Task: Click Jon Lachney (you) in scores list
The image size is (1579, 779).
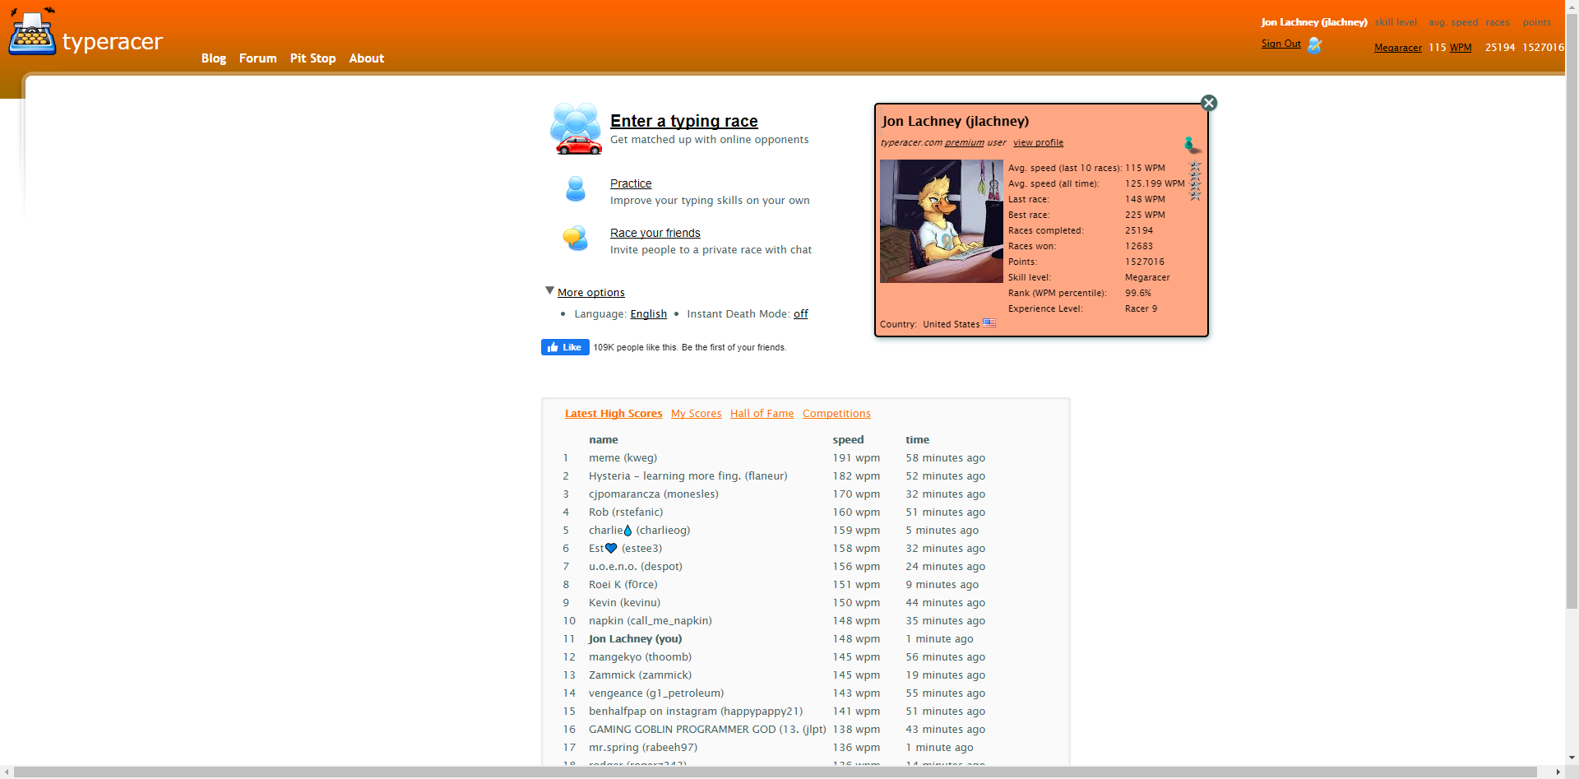Action: pos(635,639)
